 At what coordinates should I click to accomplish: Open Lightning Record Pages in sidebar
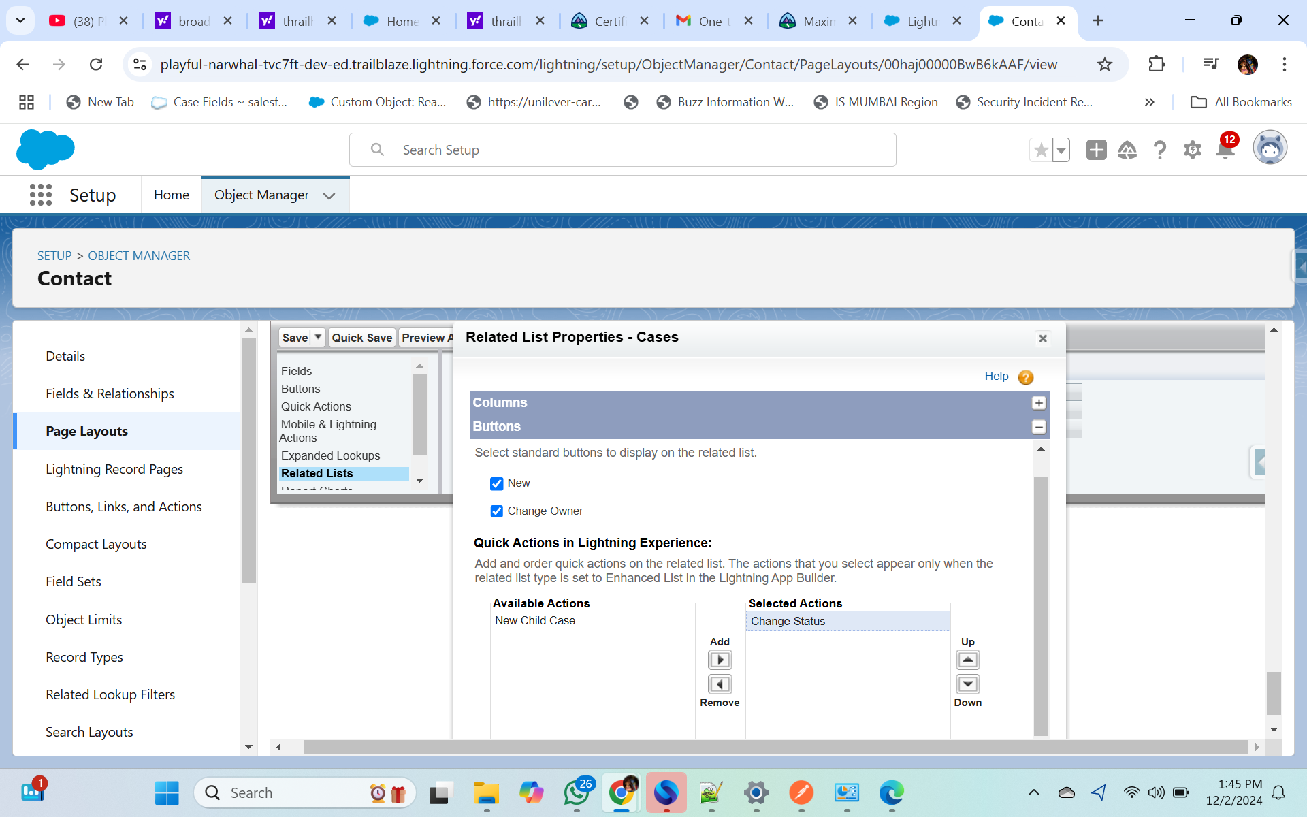tap(114, 469)
